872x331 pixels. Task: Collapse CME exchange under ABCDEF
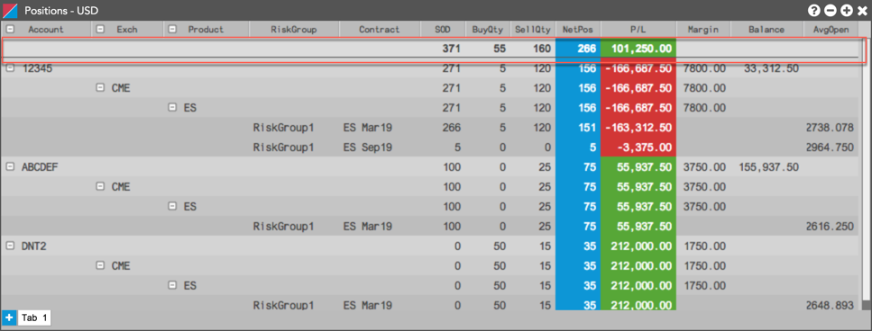pyautogui.click(x=100, y=187)
